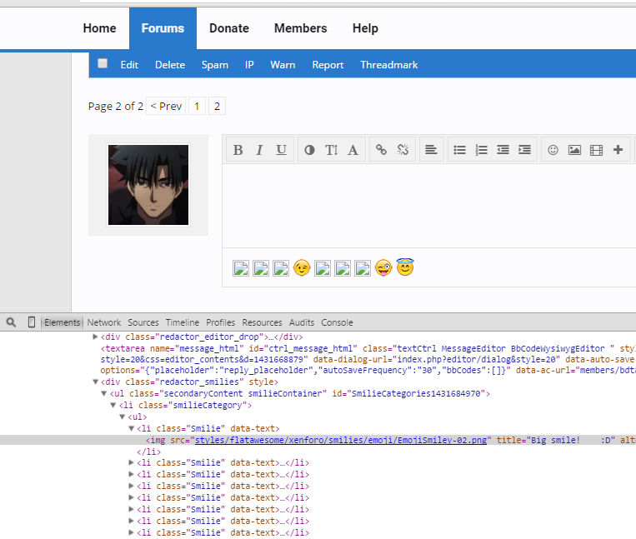Image resolution: width=636 pixels, height=539 pixels.
Task: Inspect element with DevTools magnifier icon
Action: coord(11,322)
